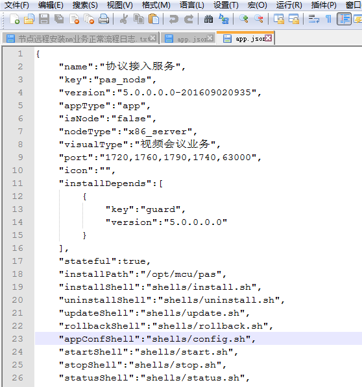Viewport: 362px width, 387px height.
Task: Open the 宏(O) menu
Action: 258,5
